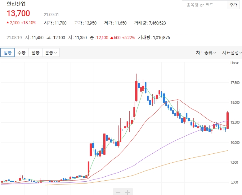This screenshot has width=242, height=195.
Task: Click the +5.22% change in hover row
Action: click(x=128, y=38)
